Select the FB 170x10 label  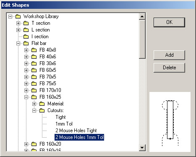[50, 90]
